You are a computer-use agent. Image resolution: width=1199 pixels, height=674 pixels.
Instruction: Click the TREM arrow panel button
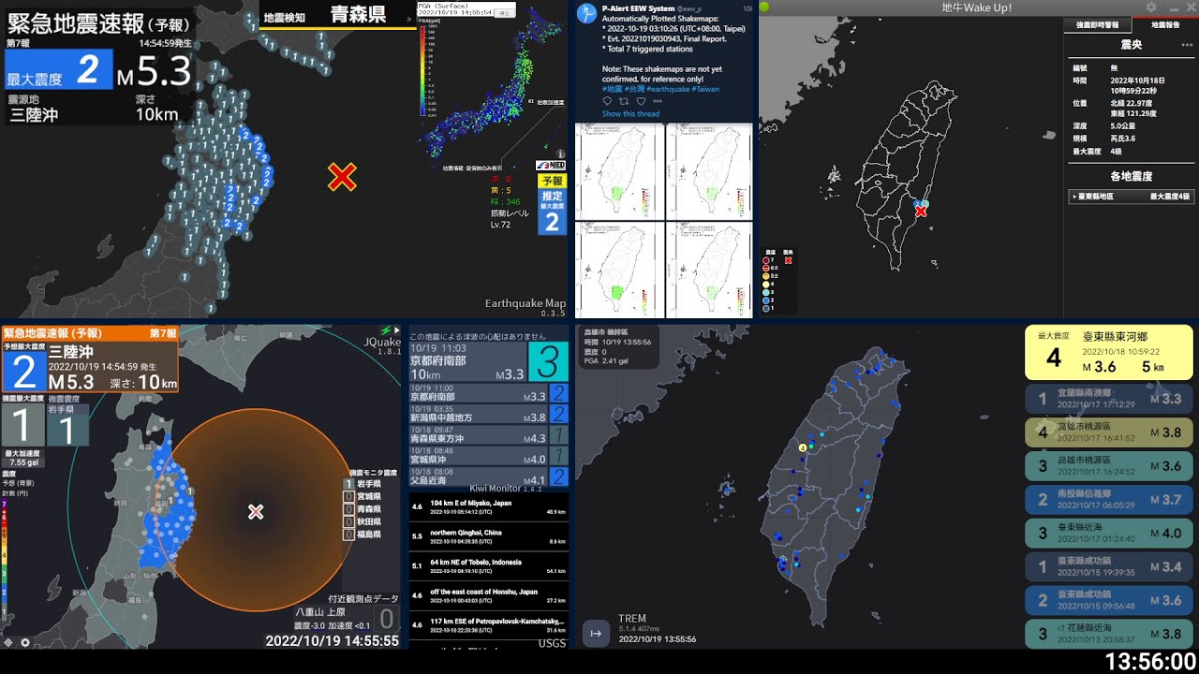pos(595,634)
